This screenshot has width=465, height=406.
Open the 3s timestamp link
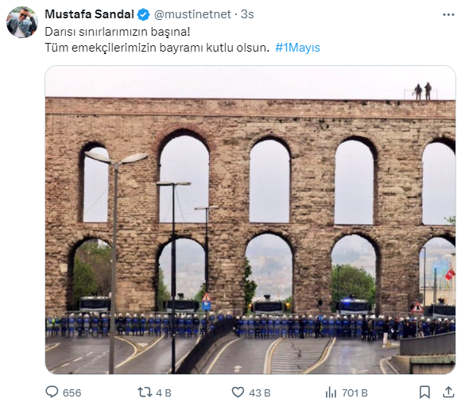coord(247,14)
